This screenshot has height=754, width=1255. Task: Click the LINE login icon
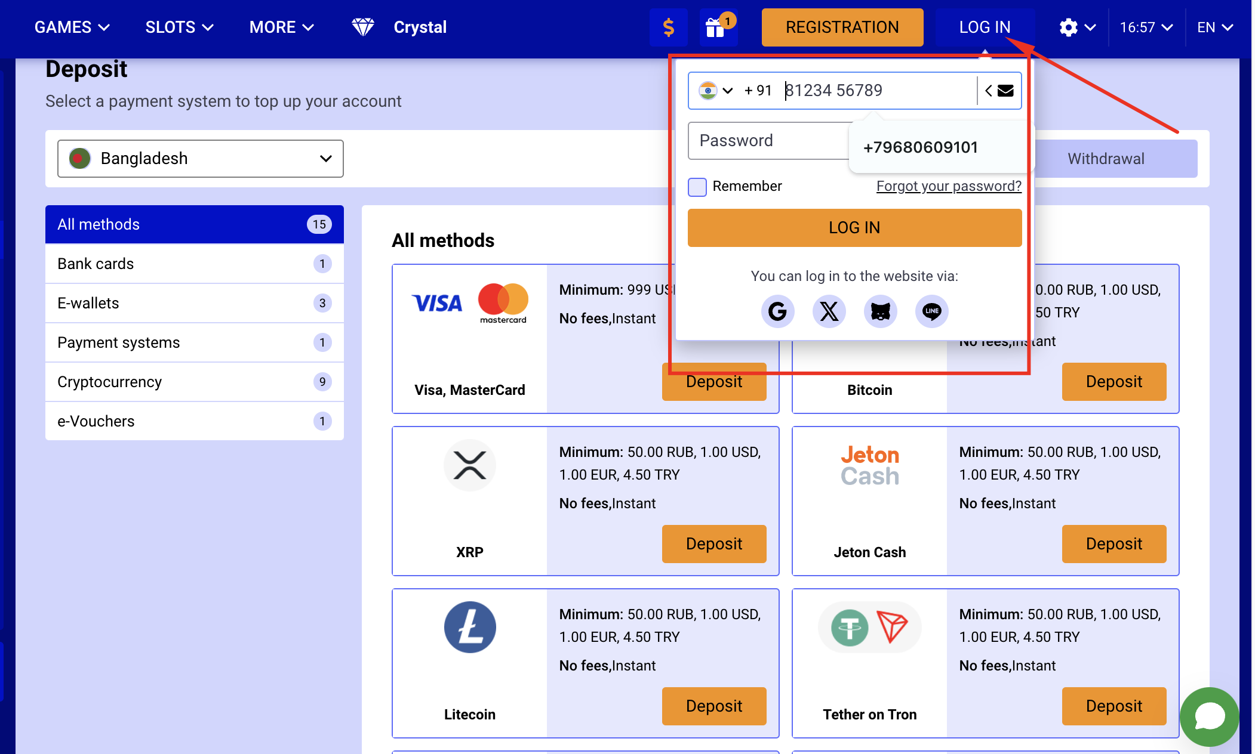[x=931, y=311]
